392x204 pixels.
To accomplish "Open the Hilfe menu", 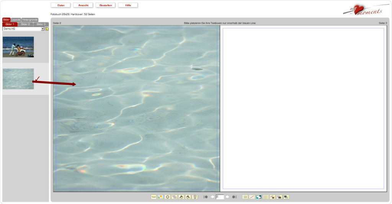I will click(x=128, y=5).
